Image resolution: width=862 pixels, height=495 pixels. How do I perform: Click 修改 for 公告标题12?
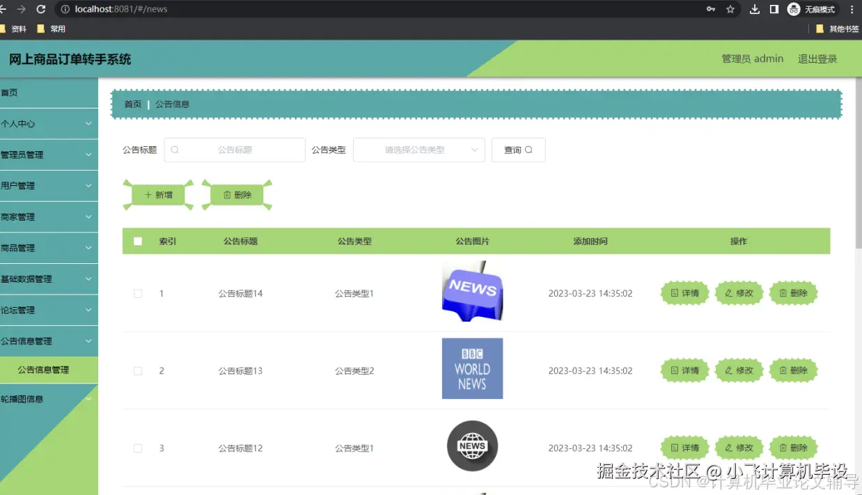[739, 448]
